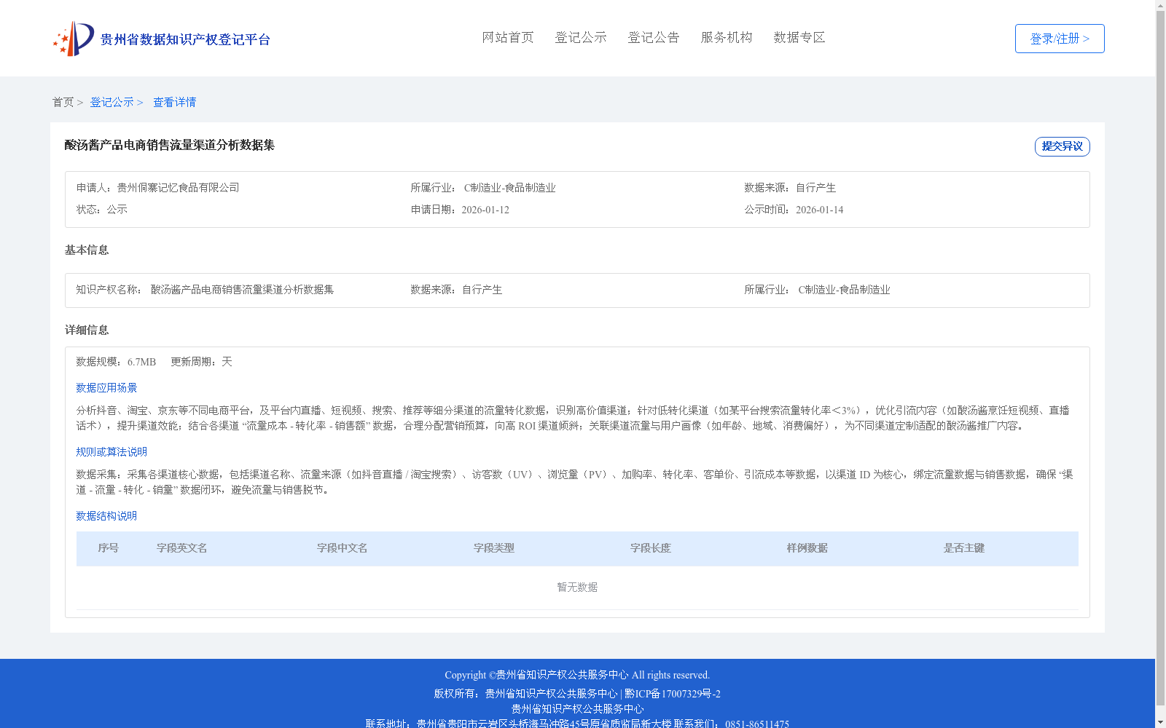Click the 数据规模 value 6.7MB
The width and height of the screenshot is (1166, 728).
pyautogui.click(x=141, y=362)
